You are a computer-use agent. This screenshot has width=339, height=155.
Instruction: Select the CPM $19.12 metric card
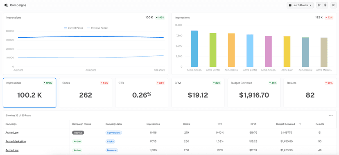[x=198, y=93]
